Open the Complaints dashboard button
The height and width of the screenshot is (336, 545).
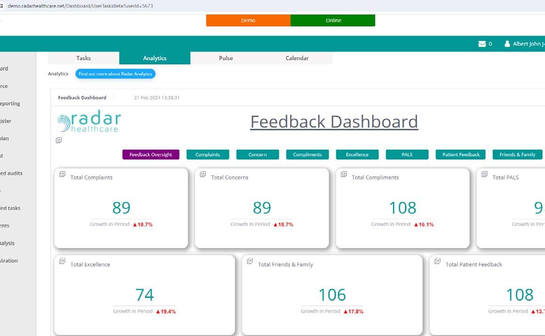tap(208, 154)
